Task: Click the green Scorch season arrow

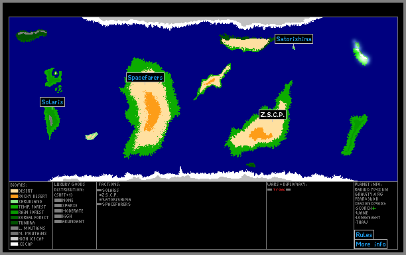Action: (x=374, y=208)
